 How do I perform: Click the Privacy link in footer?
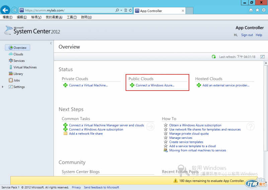[76, 187]
